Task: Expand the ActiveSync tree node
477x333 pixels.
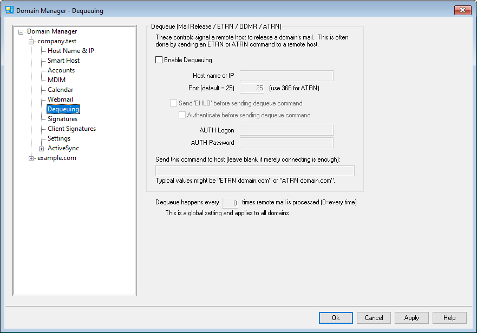Action: point(42,149)
